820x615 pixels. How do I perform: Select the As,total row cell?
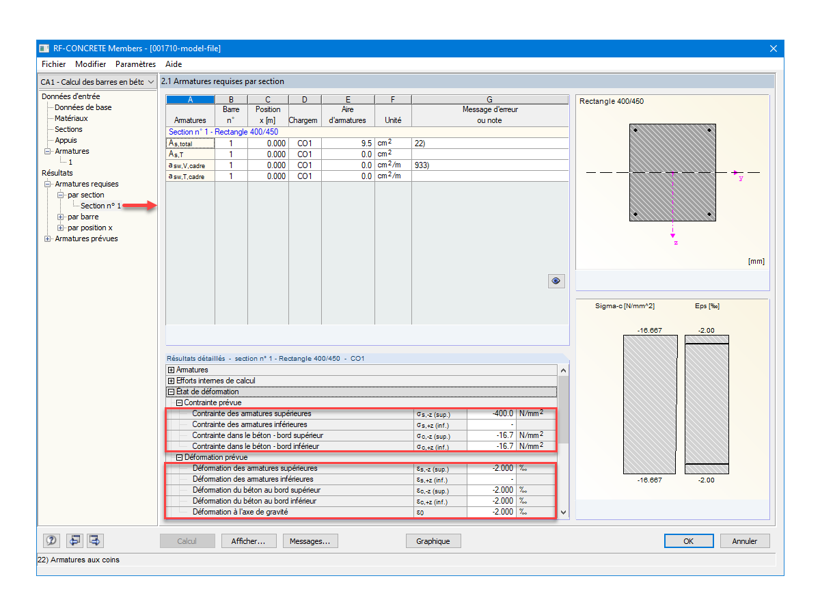point(191,143)
